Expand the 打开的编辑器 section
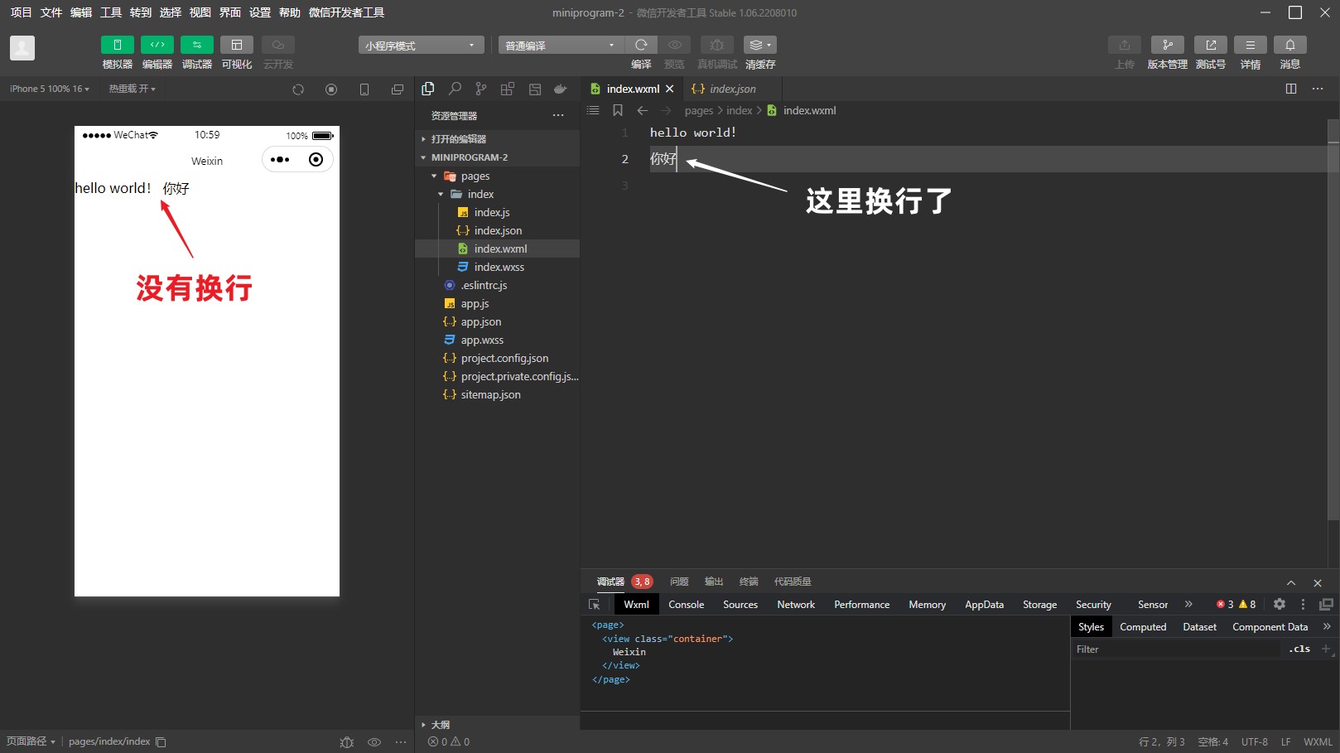This screenshot has width=1340, height=753. pos(497,139)
